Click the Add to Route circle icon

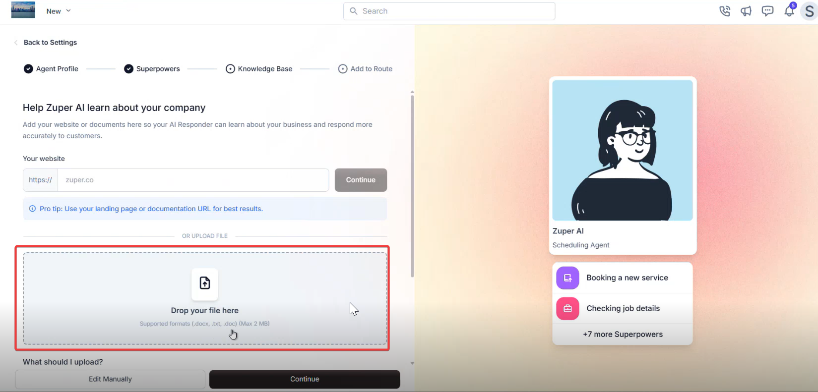coord(343,69)
